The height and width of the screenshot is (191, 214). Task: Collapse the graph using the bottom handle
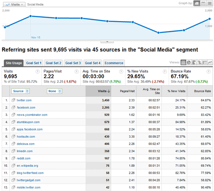pyautogui.click(x=107, y=41)
